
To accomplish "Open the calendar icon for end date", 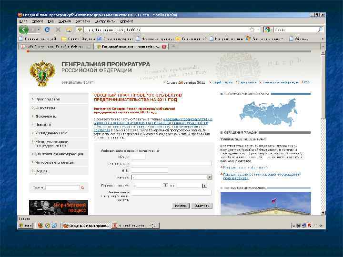I will tap(204, 186).
